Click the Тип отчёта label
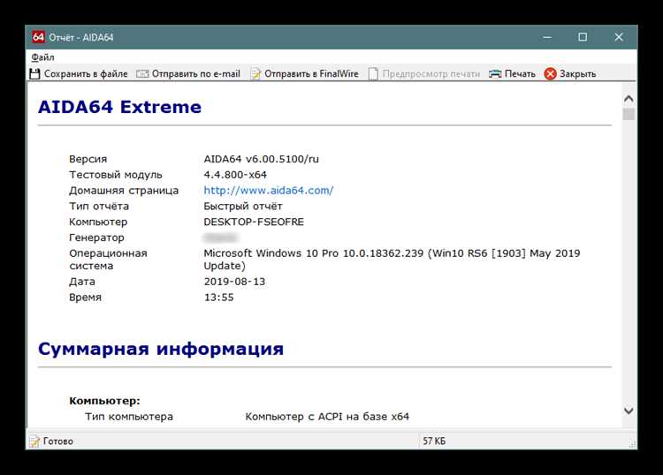 [99, 206]
